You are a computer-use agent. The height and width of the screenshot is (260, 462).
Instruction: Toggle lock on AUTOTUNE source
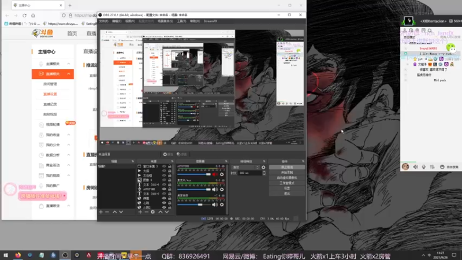tap(169, 189)
